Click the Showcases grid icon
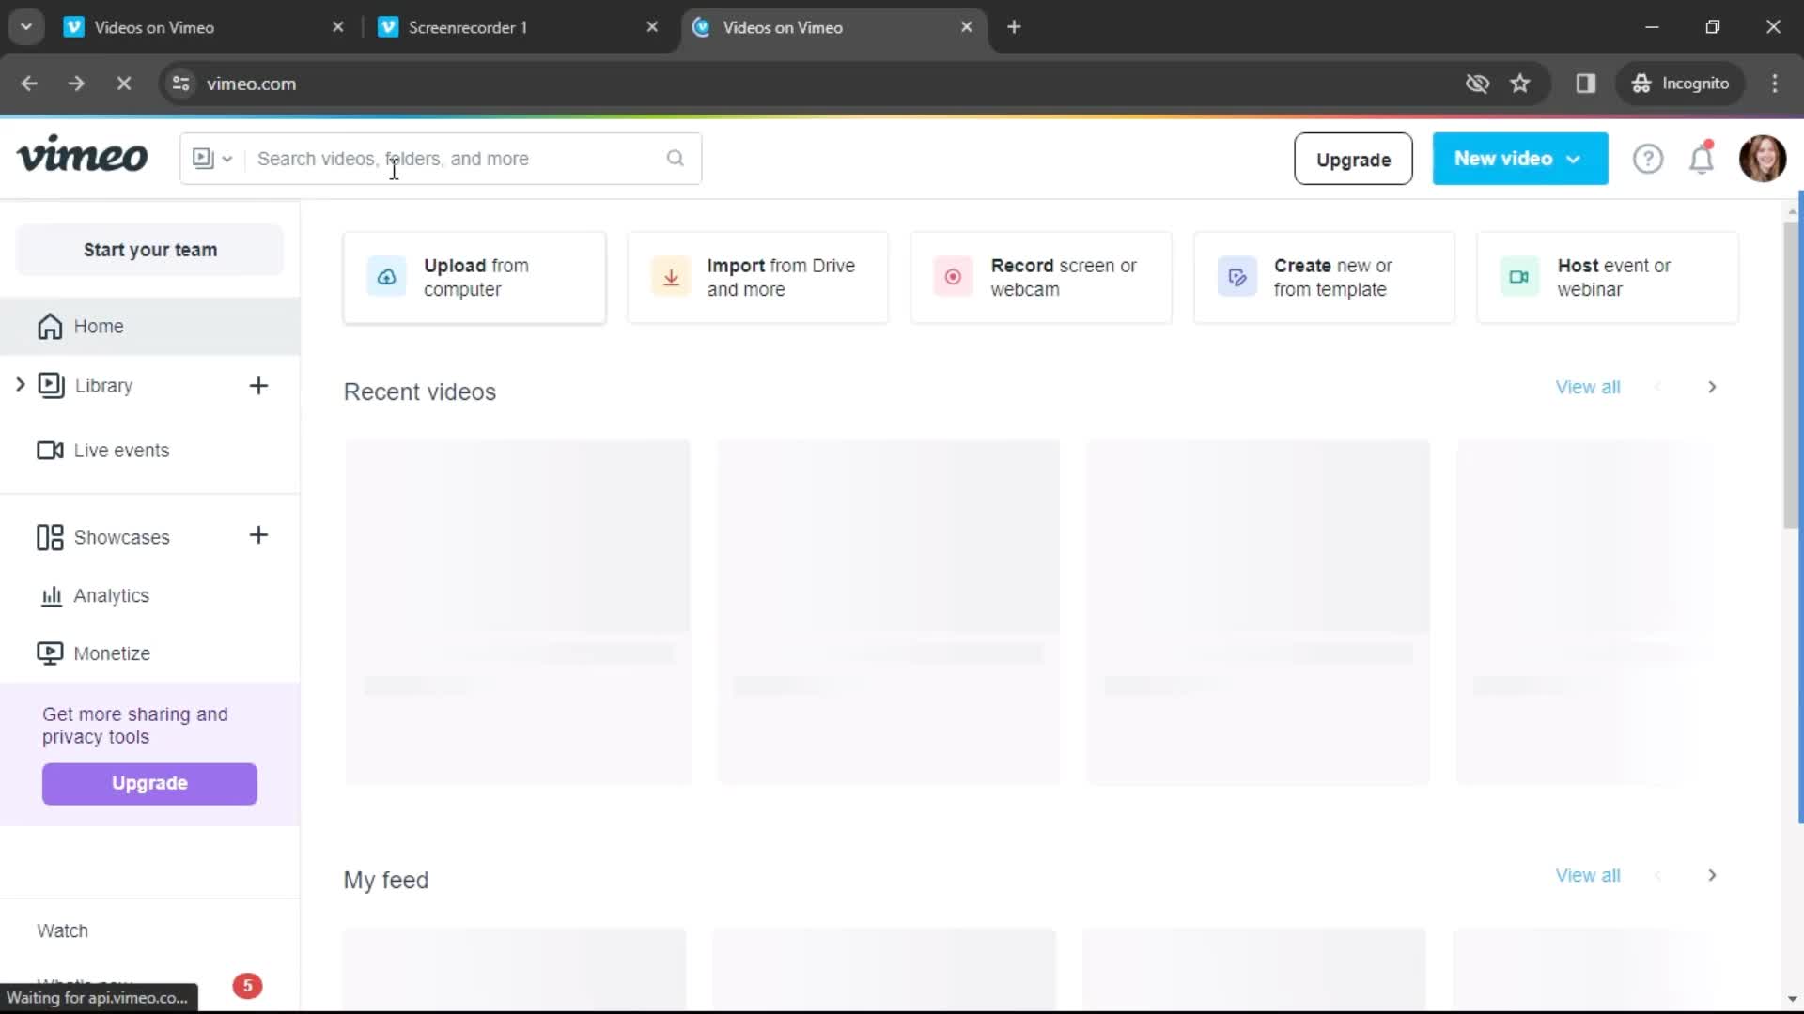Image resolution: width=1804 pixels, height=1014 pixels. (x=50, y=537)
